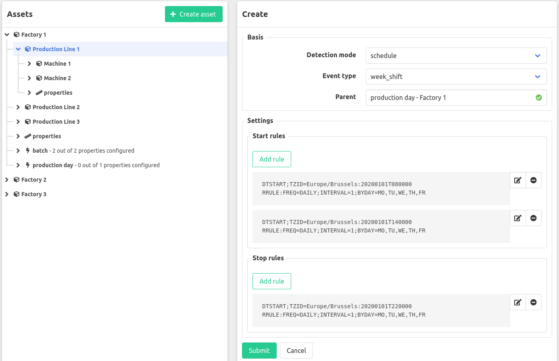
Task: Expand the Factory 3 node
Action: point(7,194)
